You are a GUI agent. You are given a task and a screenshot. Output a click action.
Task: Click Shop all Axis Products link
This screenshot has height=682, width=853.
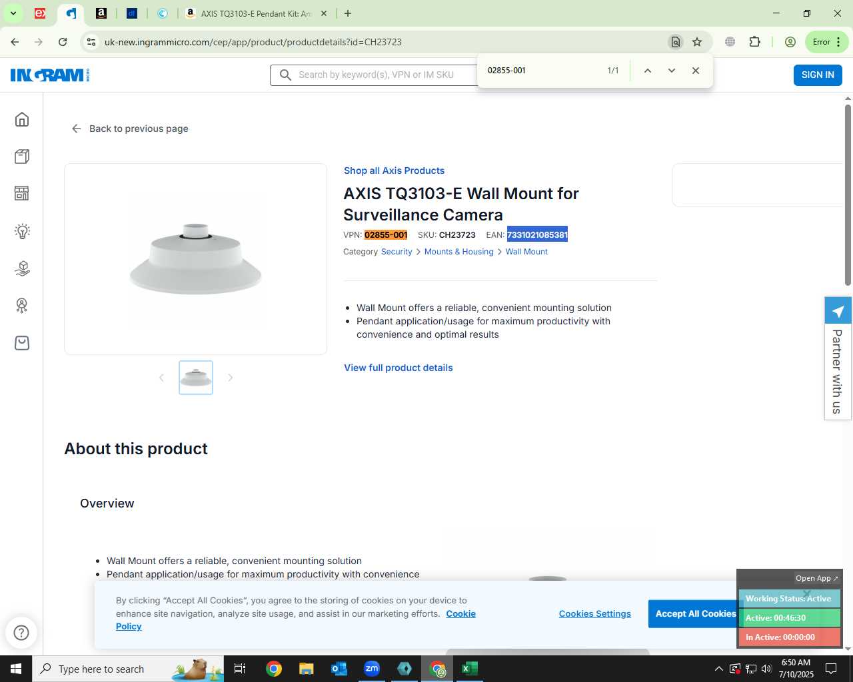coord(394,170)
